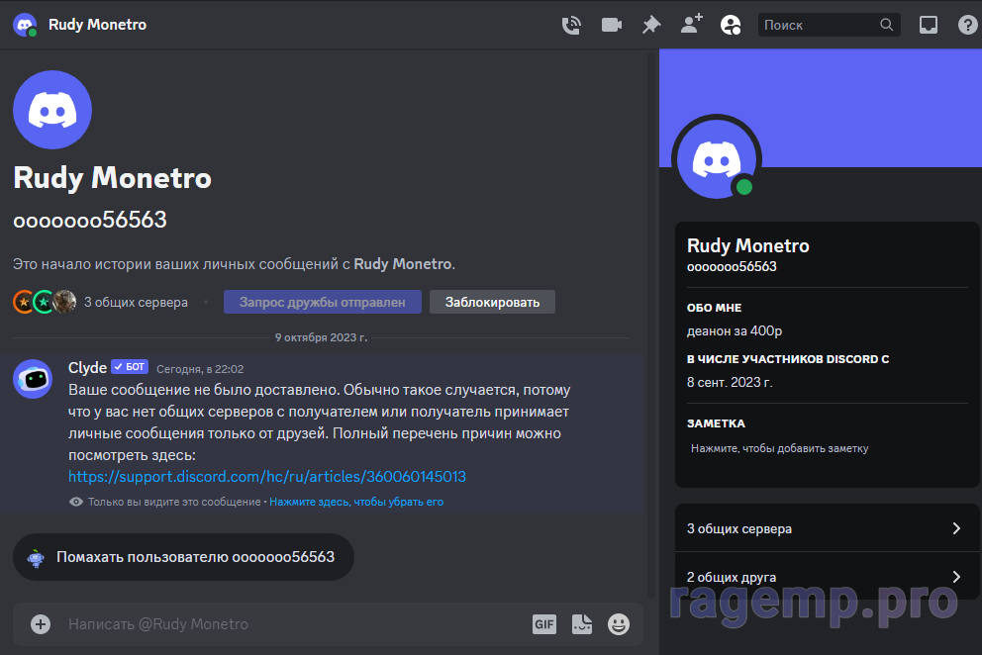Click the header avatar next to Rudy Monetro
The height and width of the screenshot is (655, 982).
[x=25, y=25]
